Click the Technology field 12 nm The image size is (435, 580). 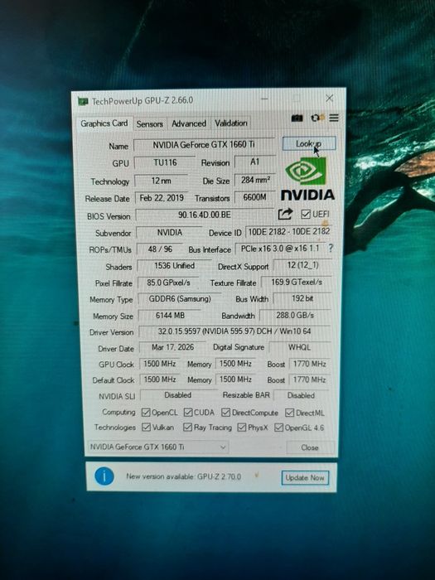pyautogui.click(x=162, y=181)
